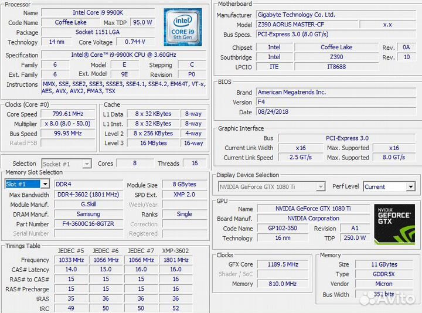Click the GPU TDP value 250.0 W
The width and height of the screenshot is (422, 313).
355,237
